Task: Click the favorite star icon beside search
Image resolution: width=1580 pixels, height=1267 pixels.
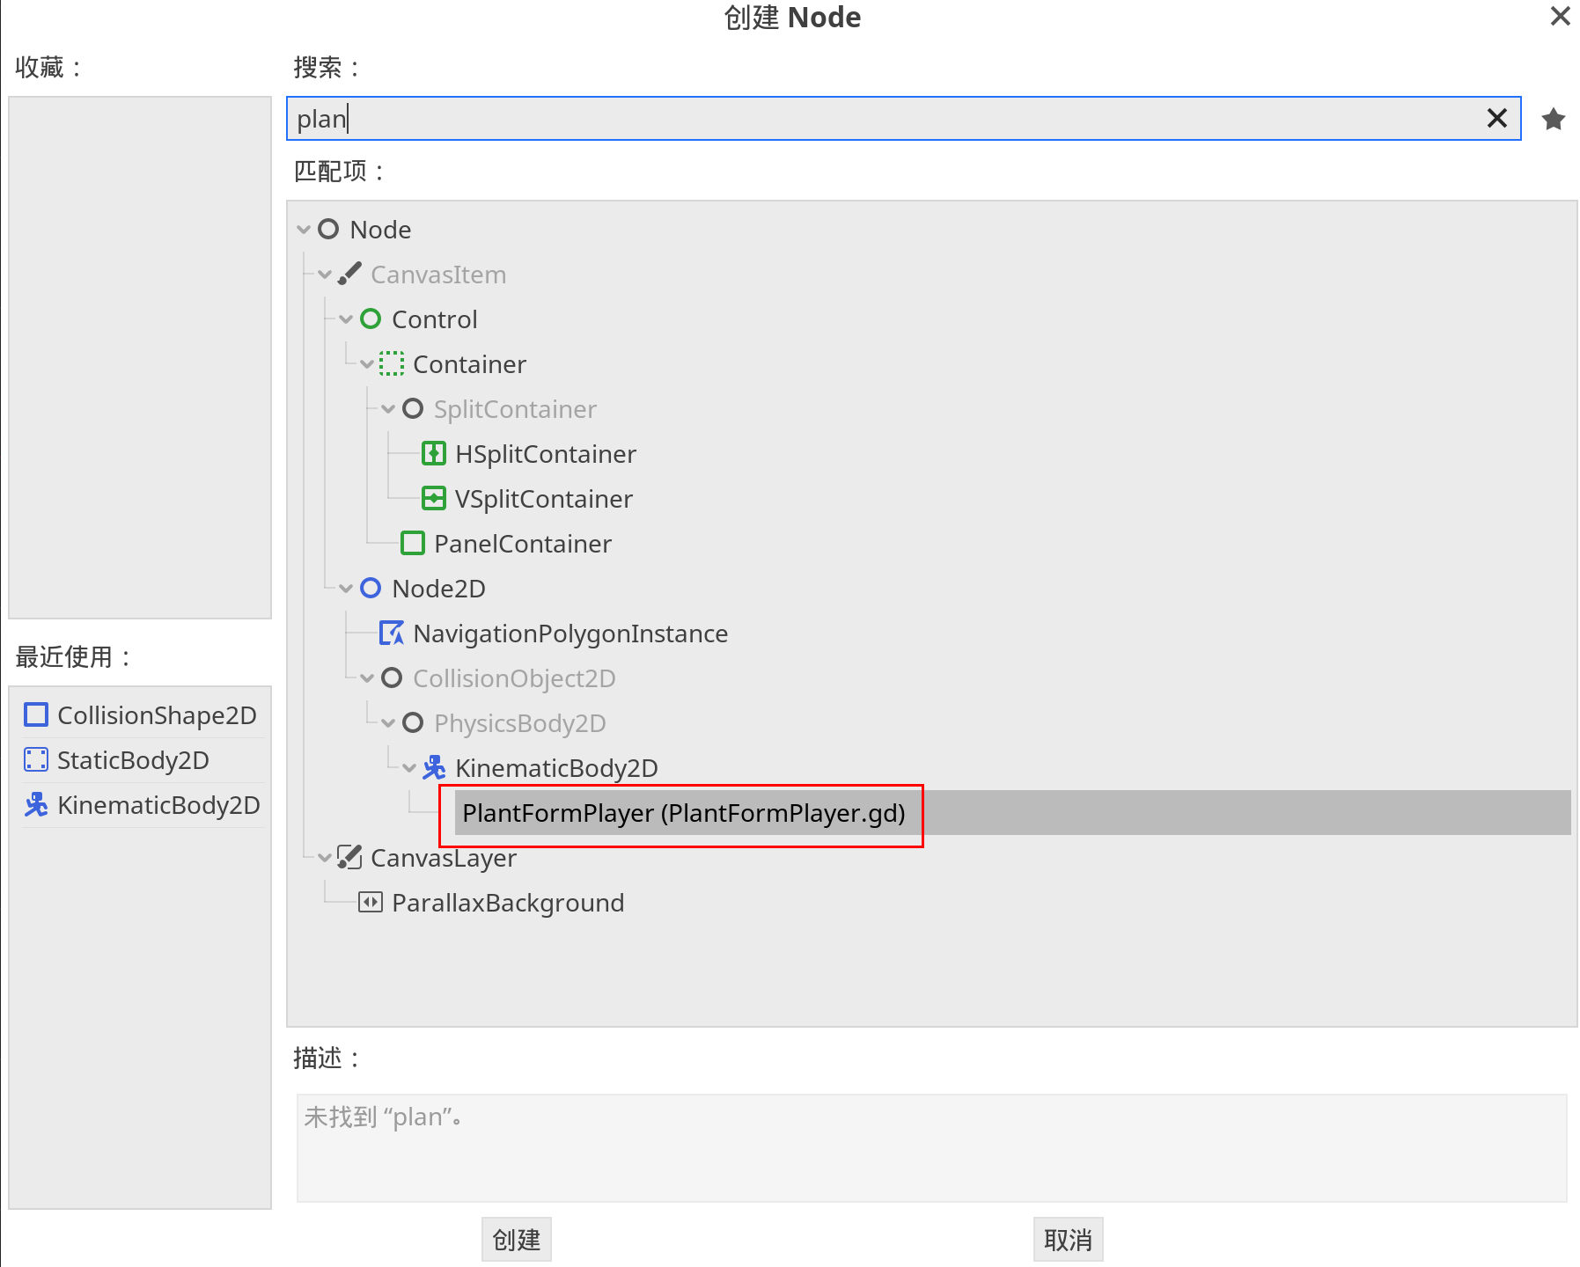Action: (1554, 119)
